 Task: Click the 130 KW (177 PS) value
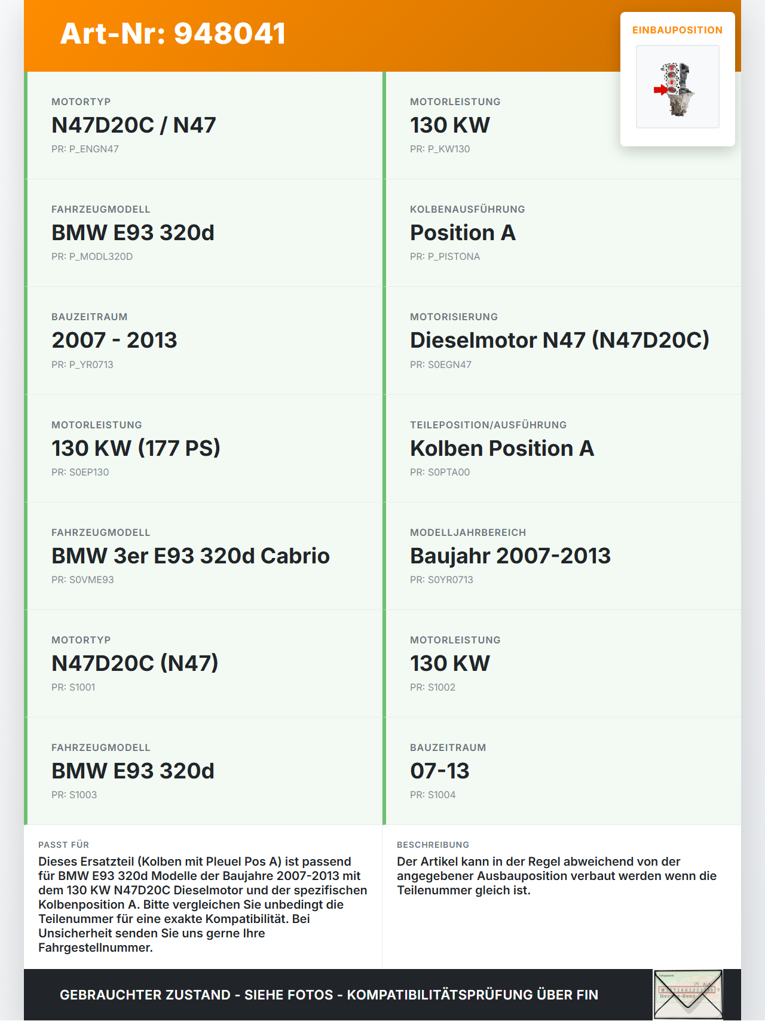click(136, 448)
